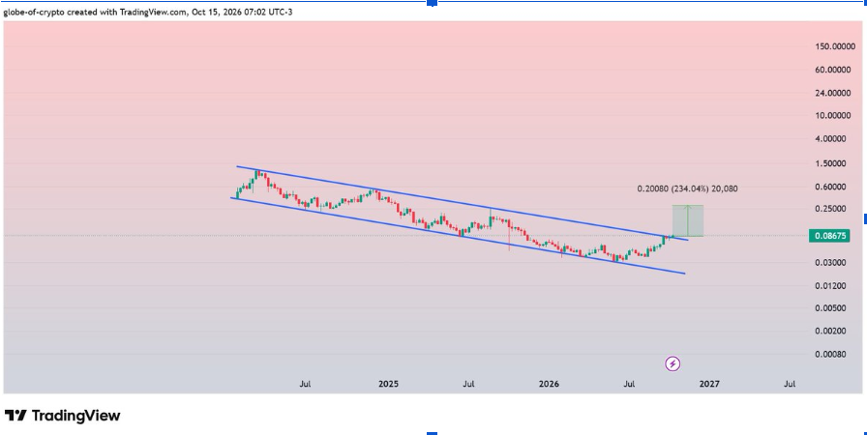Image resolution: width=867 pixels, height=435 pixels.
Task: Click the 24.00000 price axis label
Action: [835, 93]
